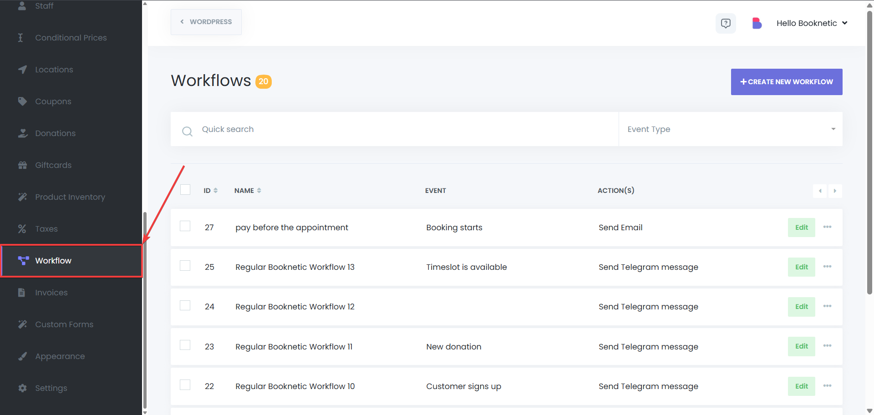Click the "Customer signs up" event cell
This screenshot has width=874, height=415.
464,386
